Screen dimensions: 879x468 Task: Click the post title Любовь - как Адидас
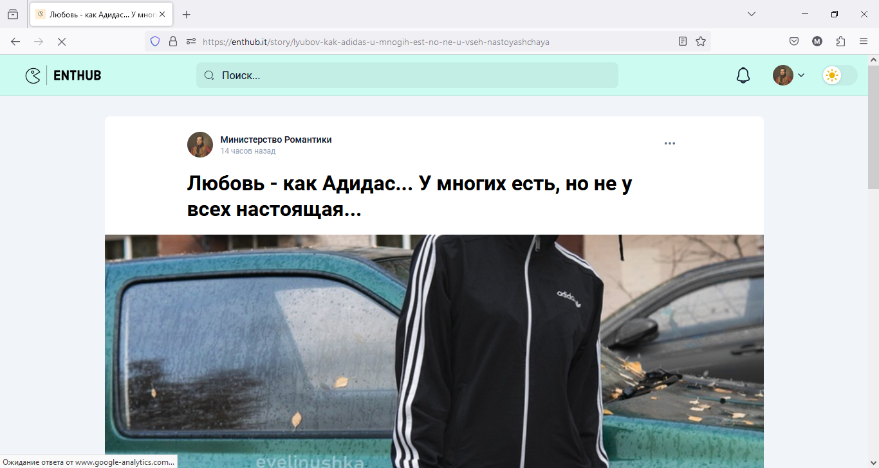click(x=410, y=196)
